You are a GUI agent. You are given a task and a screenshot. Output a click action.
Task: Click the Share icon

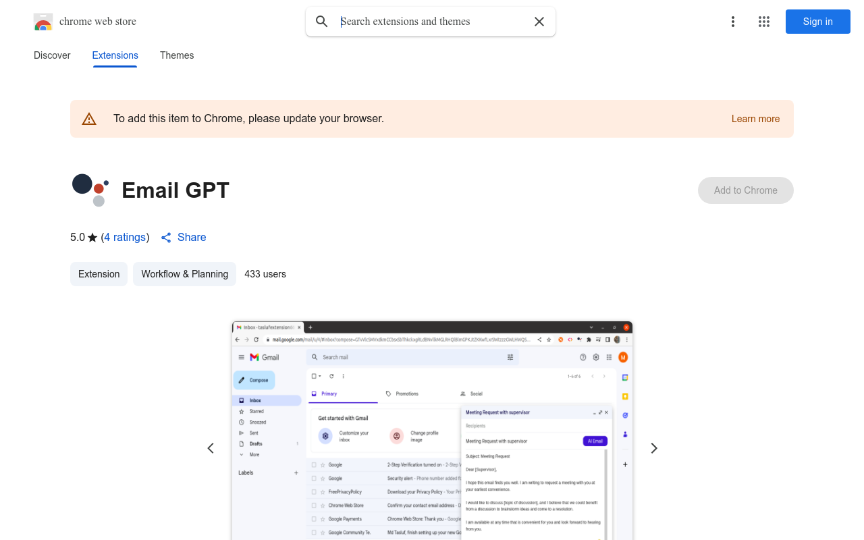point(166,238)
